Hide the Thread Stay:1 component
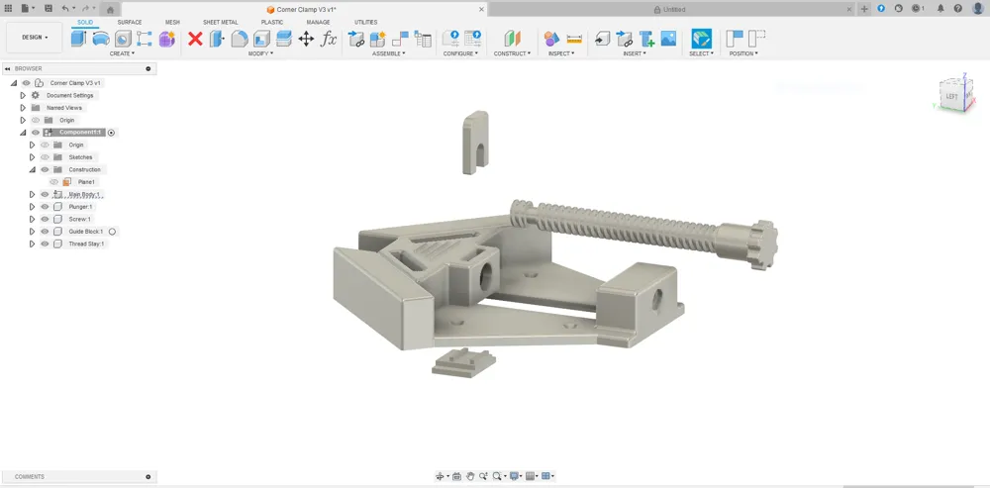Image resolution: width=990 pixels, height=488 pixels. pyautogui.click(x=45, y=244)
